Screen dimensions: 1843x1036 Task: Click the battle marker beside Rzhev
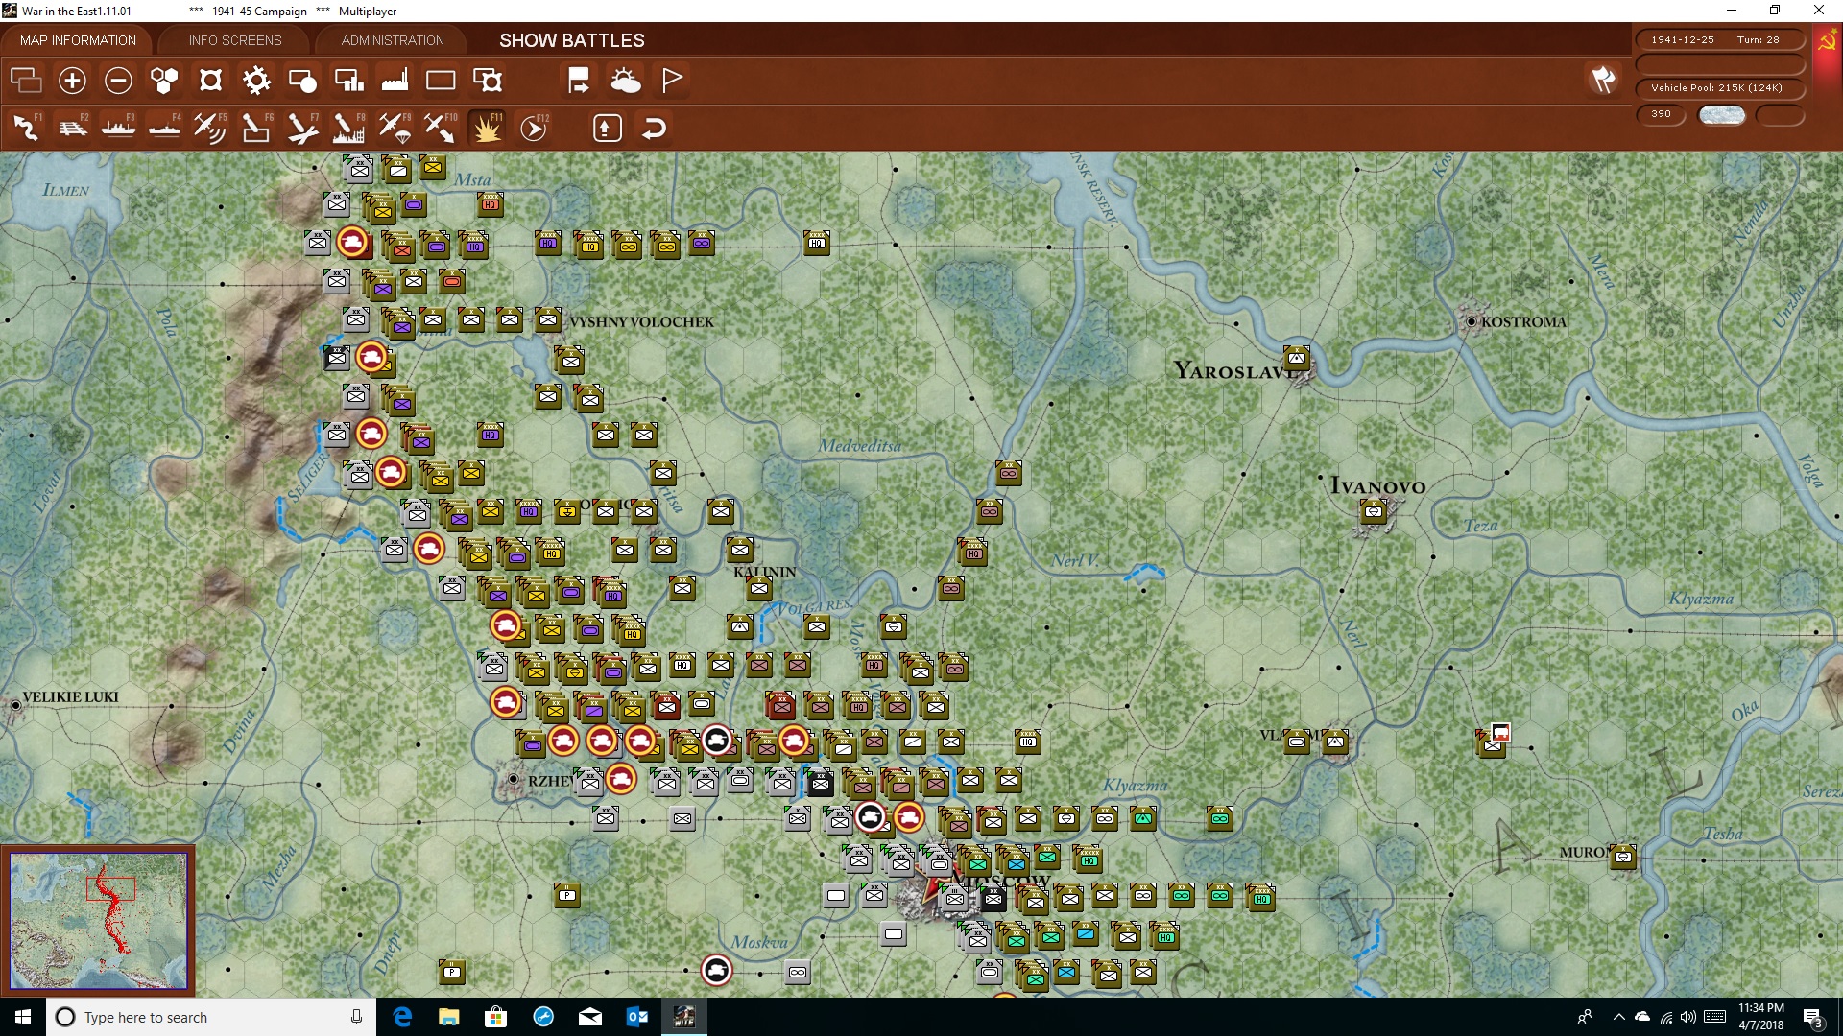621,779
